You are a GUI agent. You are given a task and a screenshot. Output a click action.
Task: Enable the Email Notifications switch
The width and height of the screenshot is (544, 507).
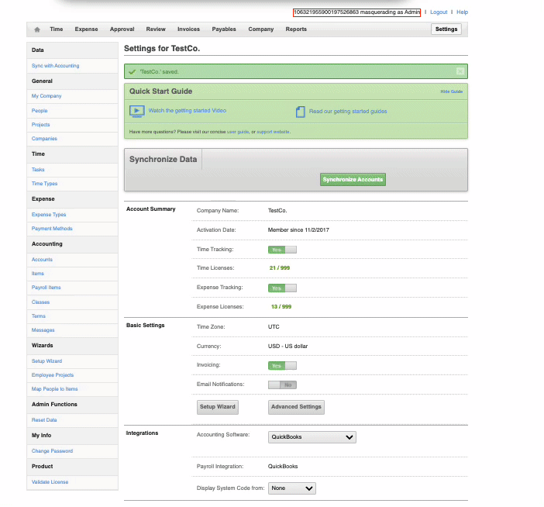(282, 385)
